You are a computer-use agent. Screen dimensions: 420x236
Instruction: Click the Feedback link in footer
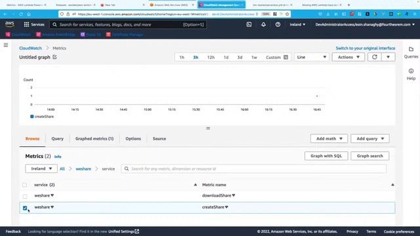pos(13,231)
